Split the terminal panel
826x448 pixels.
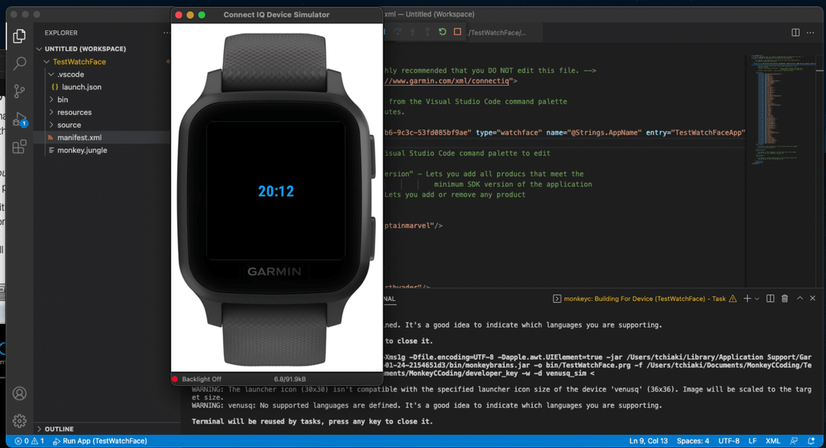[x=770, y=299]
